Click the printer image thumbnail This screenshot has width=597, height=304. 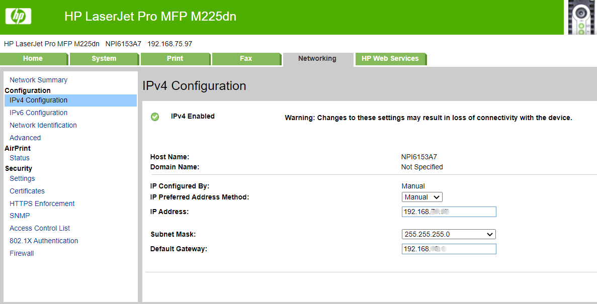tap(581, 17)
